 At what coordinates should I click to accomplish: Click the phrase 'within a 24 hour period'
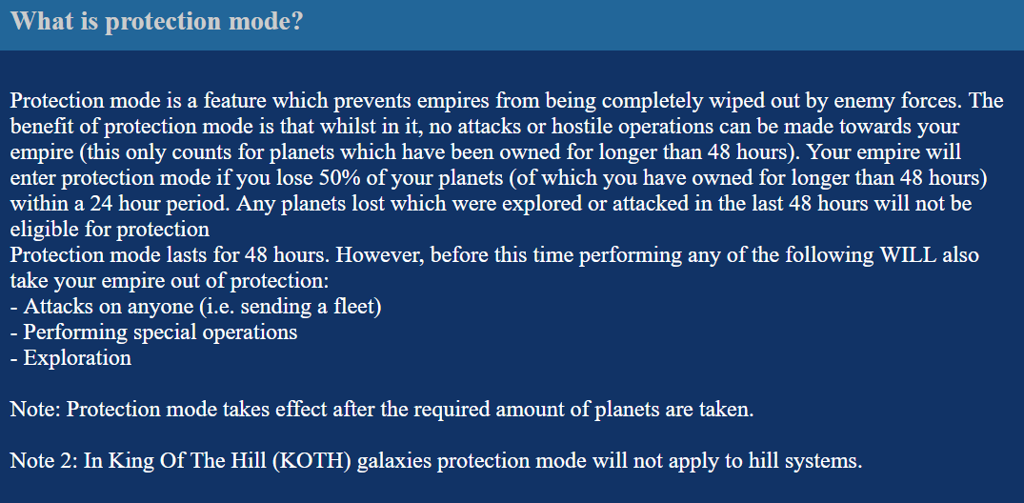coord(121,204)
